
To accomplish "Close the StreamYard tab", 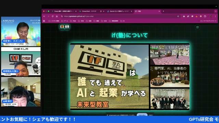I will coord(104,11).
